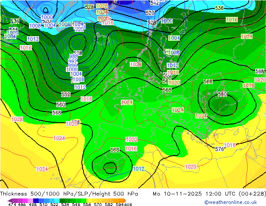Click the blue '992' isobar label
Screen dimensions: 266x206
point(73,61)
